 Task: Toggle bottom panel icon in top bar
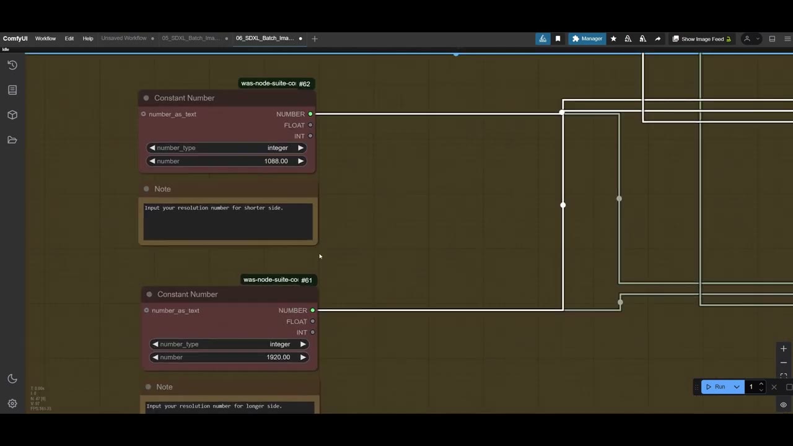click(772, 38)
